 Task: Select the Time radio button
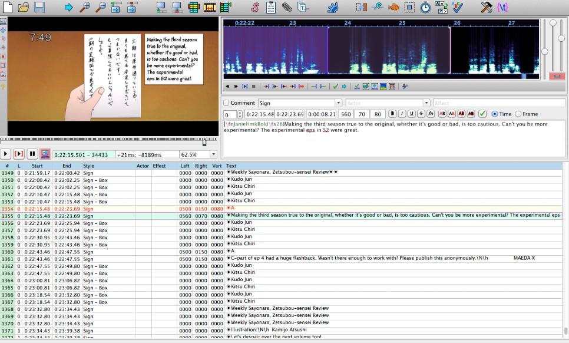(494, 114)
